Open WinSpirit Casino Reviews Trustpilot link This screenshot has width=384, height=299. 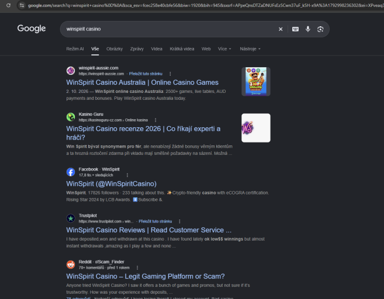coord(148,230)
